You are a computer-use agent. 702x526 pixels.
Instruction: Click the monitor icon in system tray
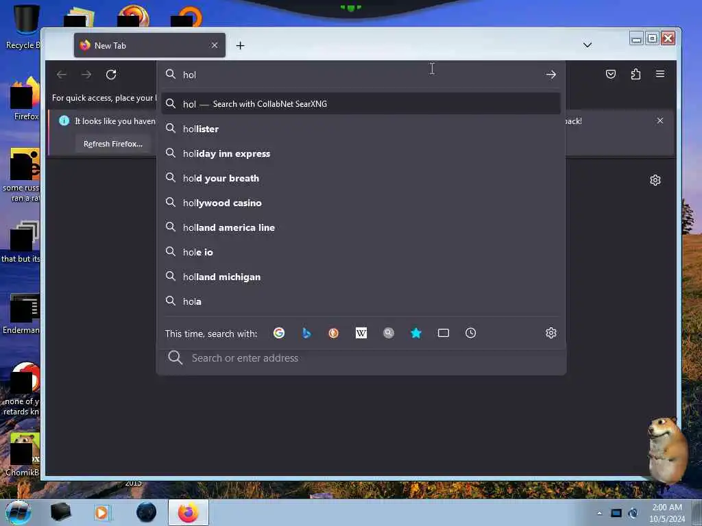(616, 513)
